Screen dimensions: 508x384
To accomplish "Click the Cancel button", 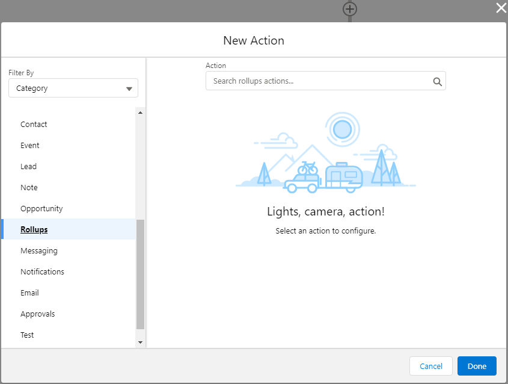I will [431, 366].
